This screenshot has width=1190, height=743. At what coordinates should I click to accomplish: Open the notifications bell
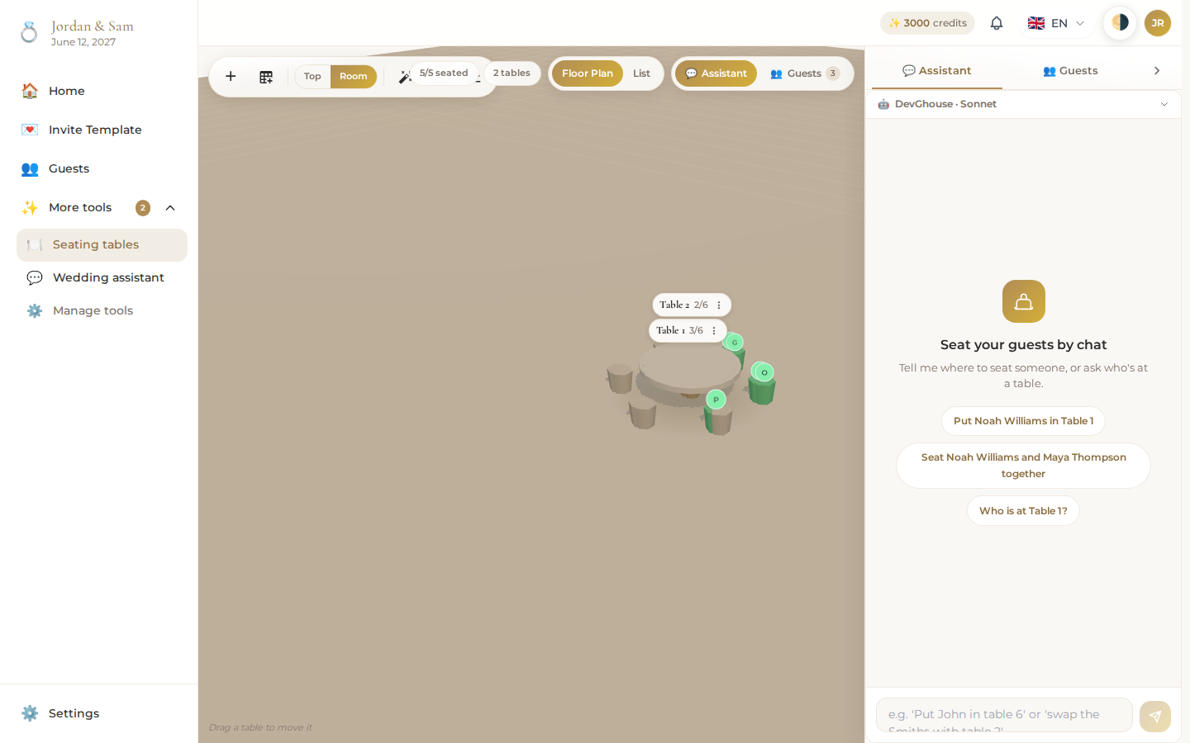point(997,23)
